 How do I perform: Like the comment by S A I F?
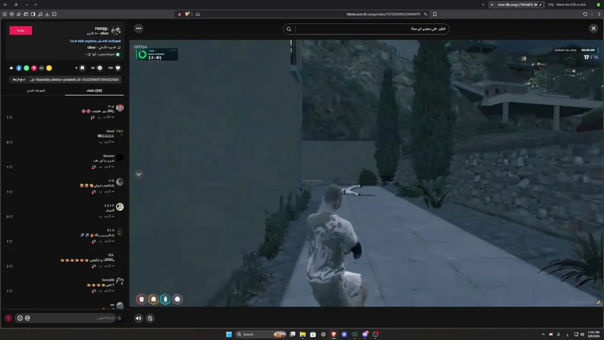(x=10, y=216)
